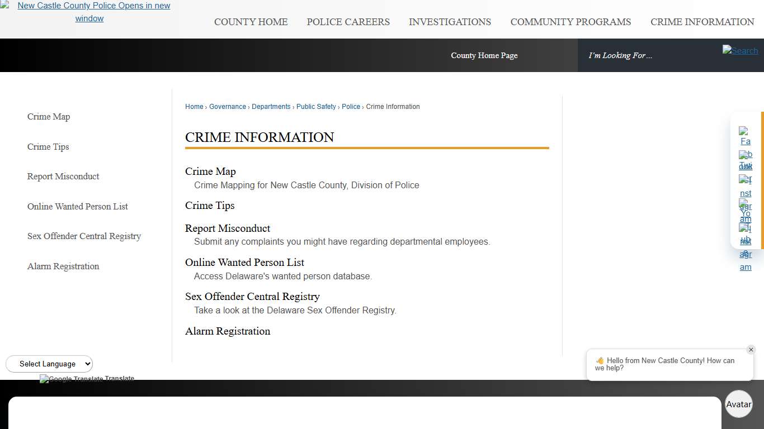The width and height of the screenshot is (764, 429).
Task: Select the CRIME INFORMATION menu item
Action: click(702, 22)
